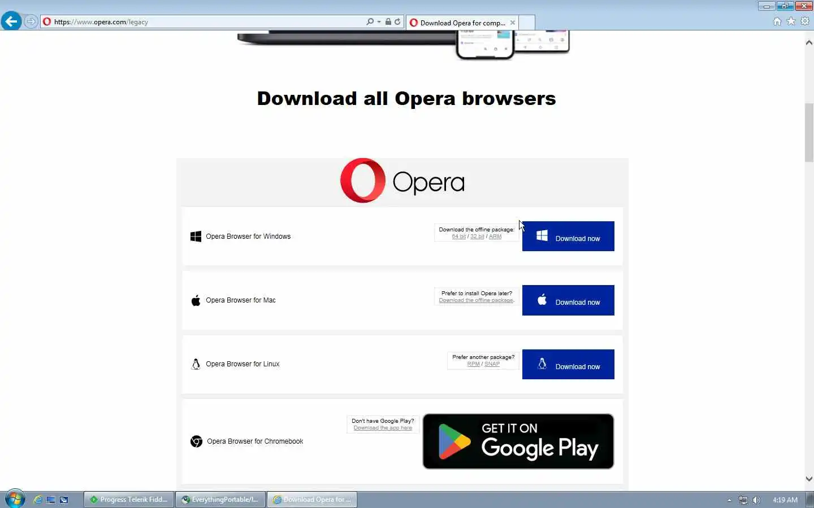Click the security lock icon in the address bar
The image size is (814, 508).
(x=388, y=21)
